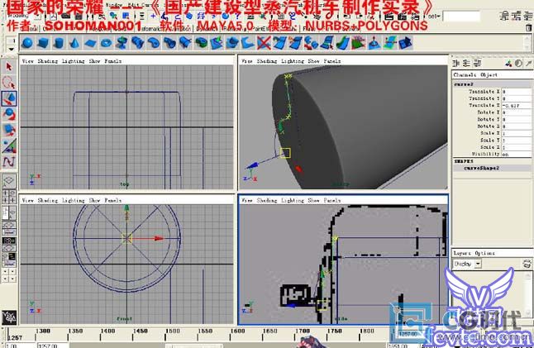Create a NURBS torus from the shelf
Viewport: 534px width, 348px height.
pos(107,43)
